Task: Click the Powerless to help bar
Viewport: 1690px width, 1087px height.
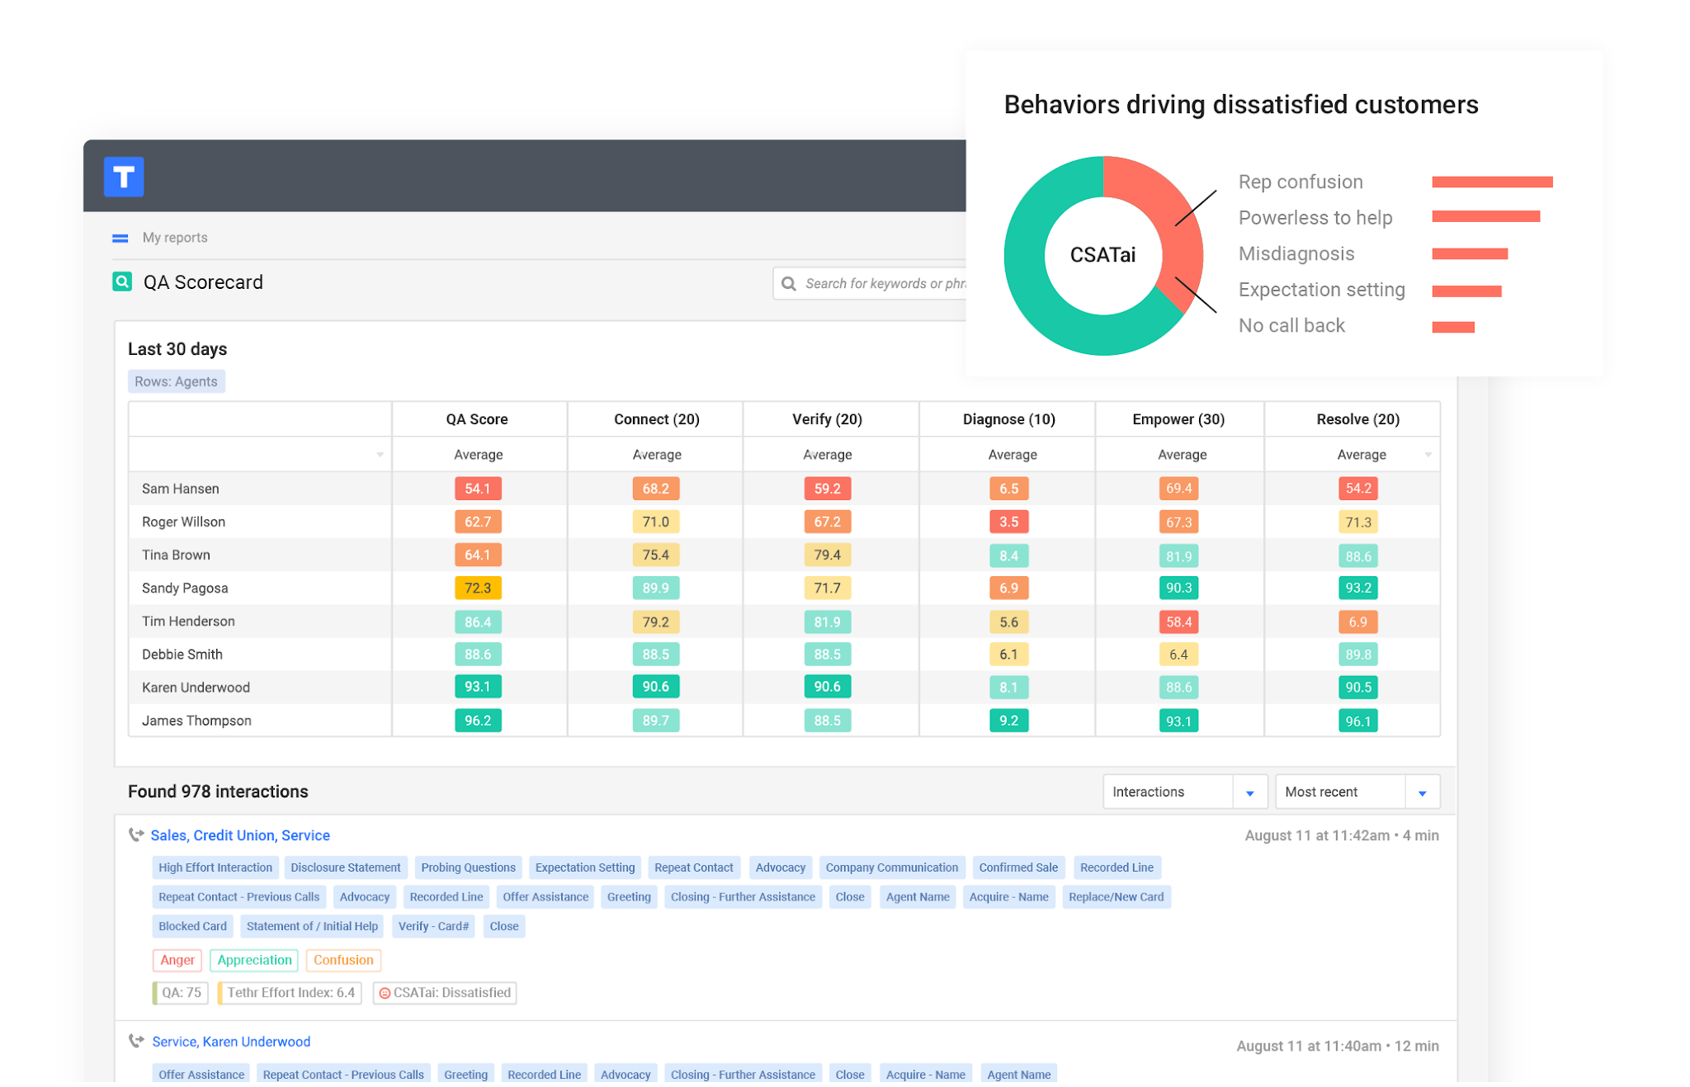Action: point(1485,217)
